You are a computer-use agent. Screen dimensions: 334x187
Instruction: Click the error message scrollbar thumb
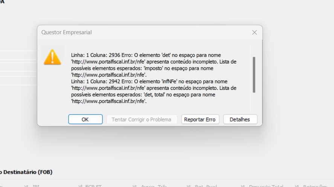pyautogui.click(x=254, y=74)
